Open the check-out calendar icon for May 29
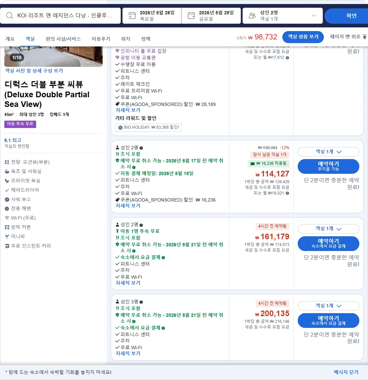 [x=191, y=16]
